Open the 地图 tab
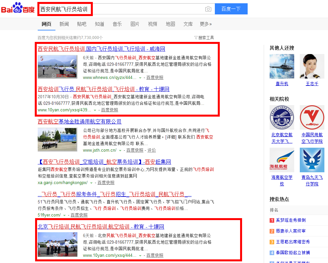 click(170, 24)
